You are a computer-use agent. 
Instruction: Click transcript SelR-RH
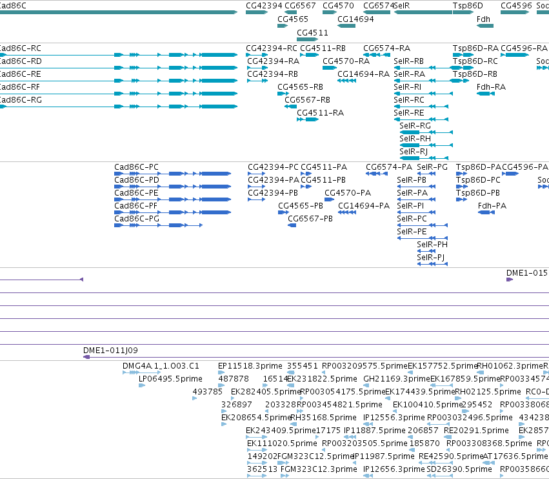pos(415,139)
